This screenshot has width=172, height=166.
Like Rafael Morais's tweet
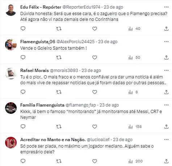click(95, 92)
